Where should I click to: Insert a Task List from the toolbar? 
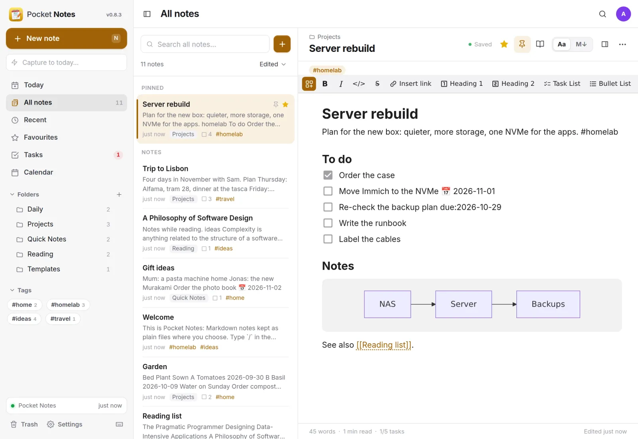pos(562,84)
